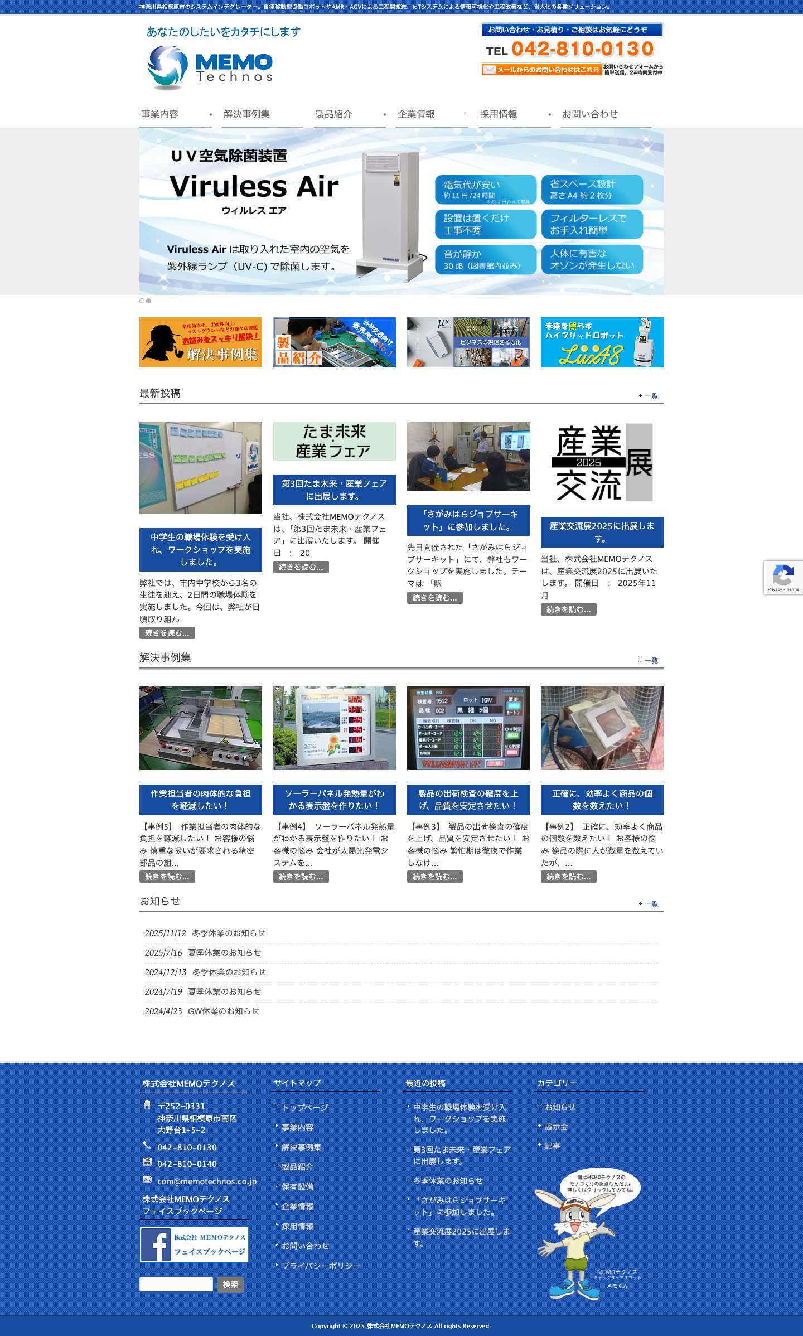
Task: Open the Facebook page banner
Action: (194, 1244)
